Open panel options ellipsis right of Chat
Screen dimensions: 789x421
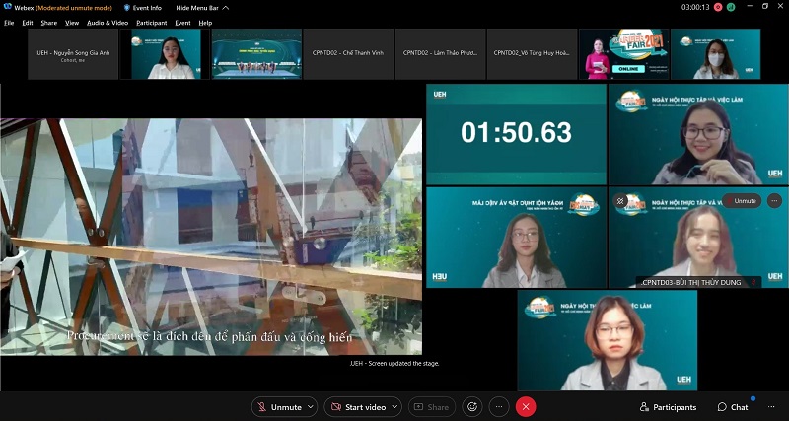pyautogui.click(x=771, y=407)
